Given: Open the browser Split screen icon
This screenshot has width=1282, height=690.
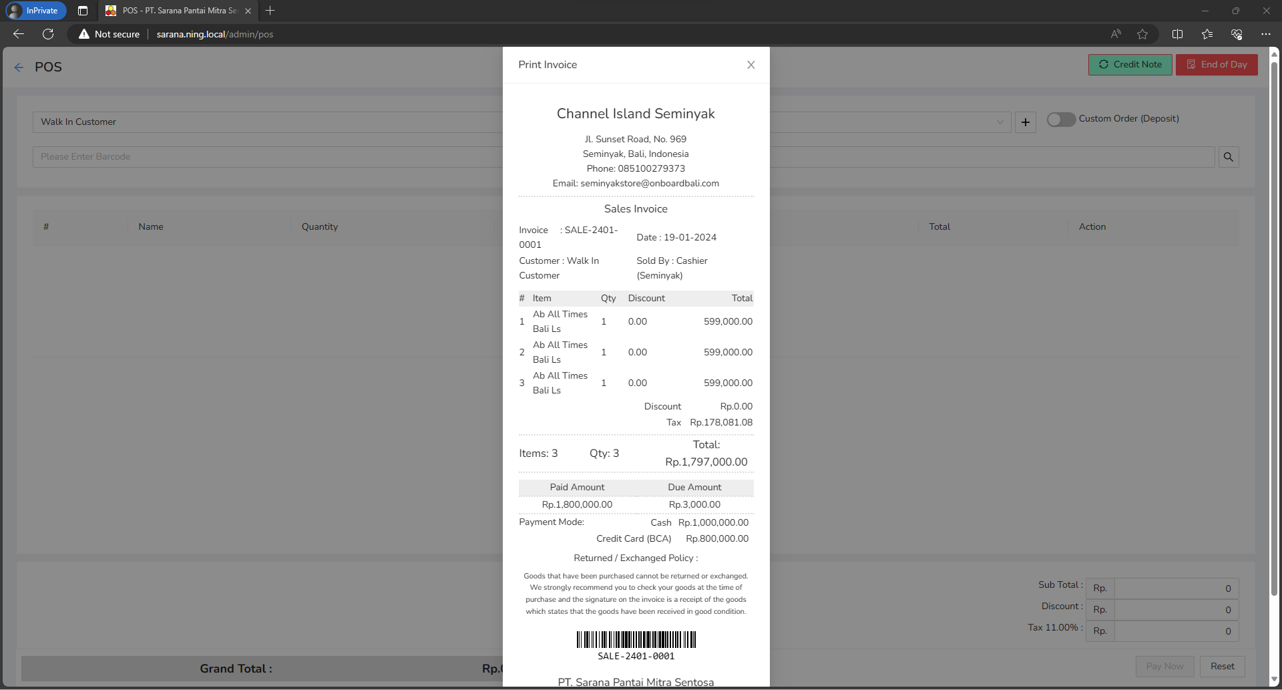Looking at the screenshot, I should coord(1177,34).
